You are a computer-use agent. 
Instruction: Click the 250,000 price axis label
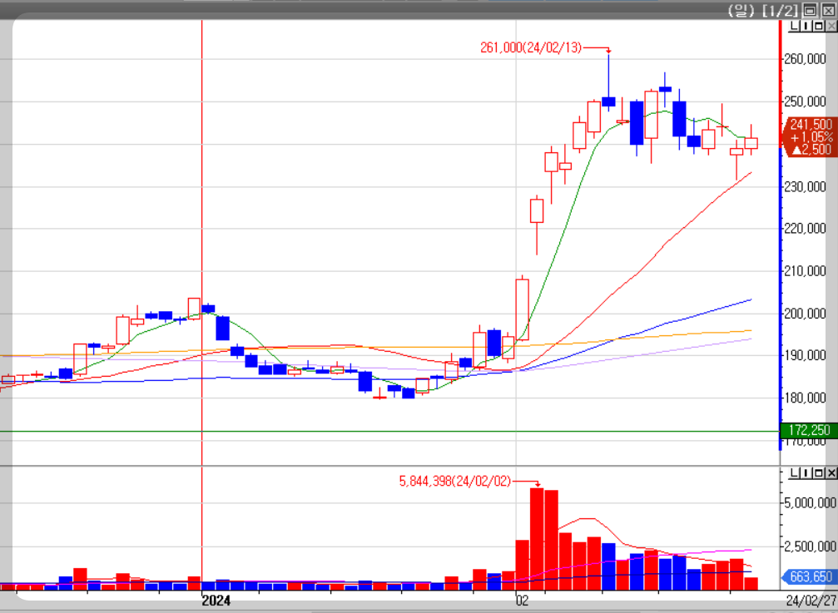click(x=805, y=101)
